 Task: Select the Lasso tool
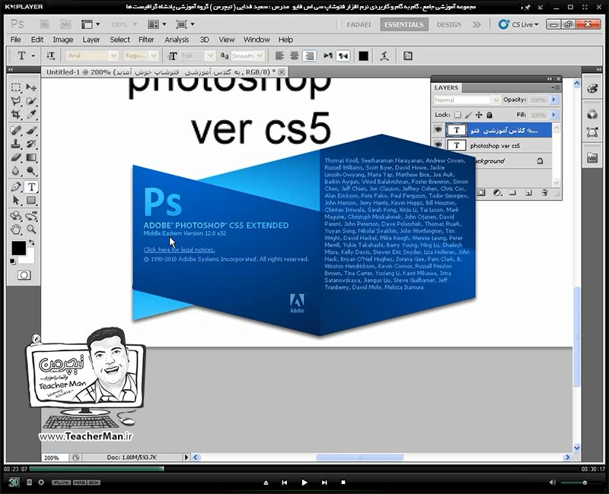coord(16,101)
